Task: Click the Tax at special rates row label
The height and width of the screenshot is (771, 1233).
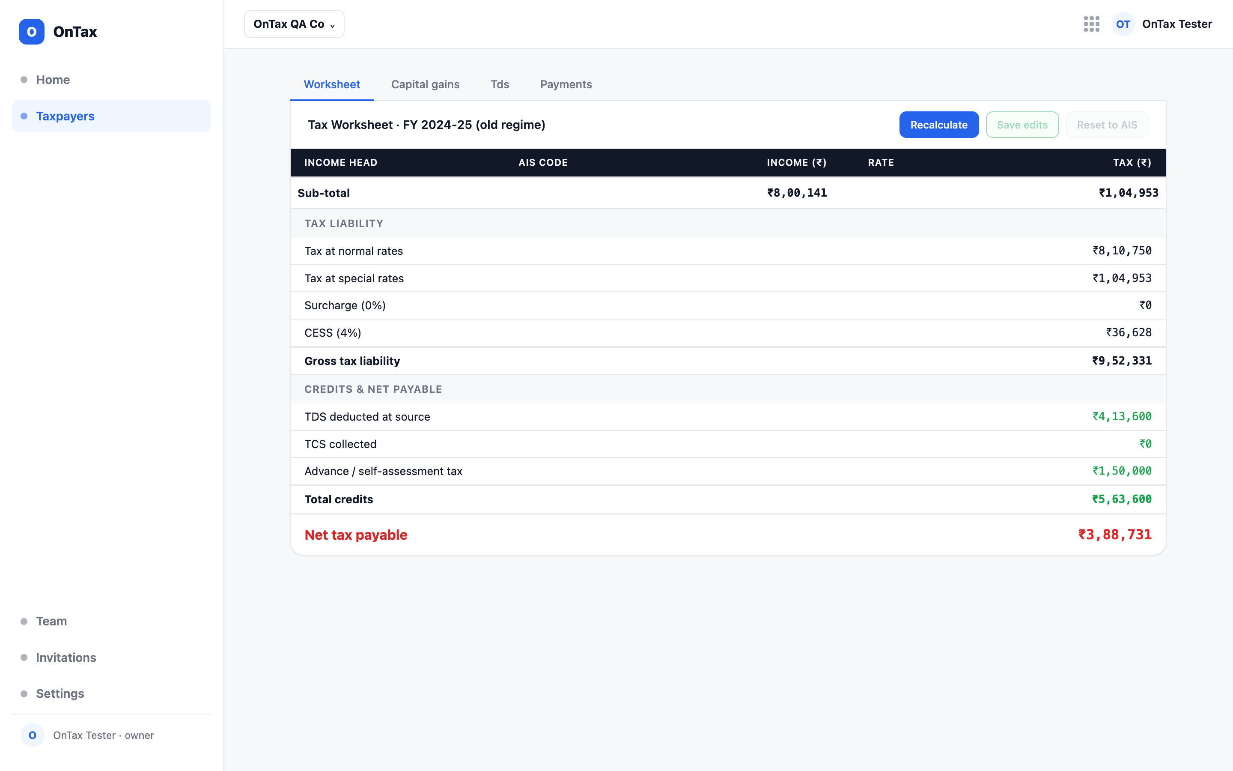Action: (354, 278)
